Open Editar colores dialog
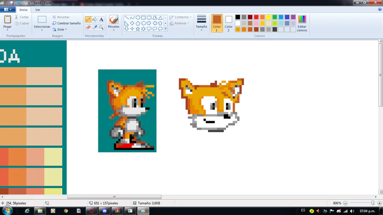This screenshot has width=383, height=215. point(302,23)
